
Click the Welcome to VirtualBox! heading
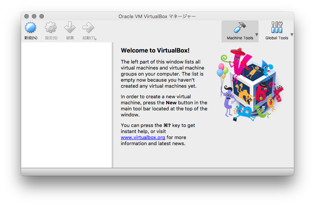pos(155,50)
